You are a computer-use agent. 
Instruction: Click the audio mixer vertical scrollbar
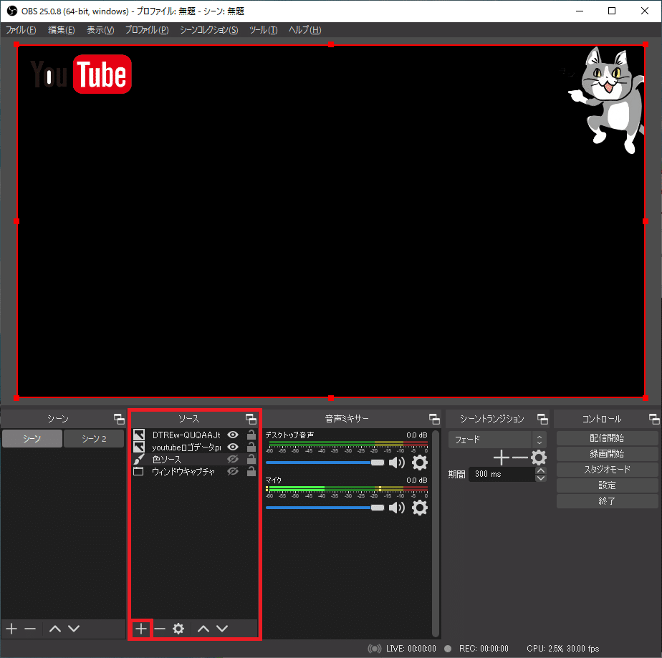pyautogui.click(x=436, y=533)
